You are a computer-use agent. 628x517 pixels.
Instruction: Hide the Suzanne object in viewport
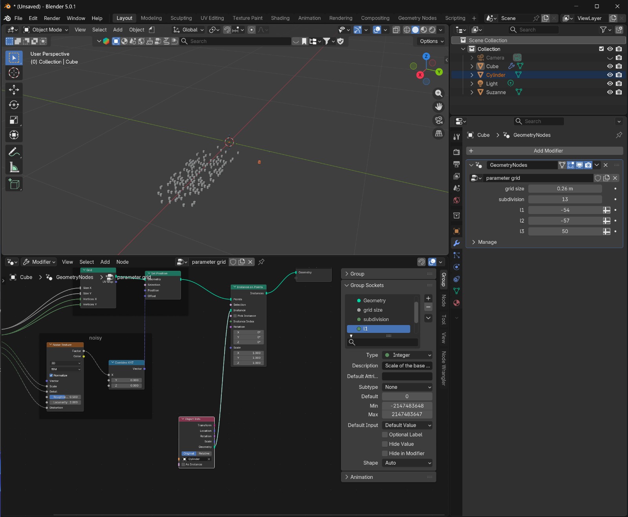coord(610,92)
